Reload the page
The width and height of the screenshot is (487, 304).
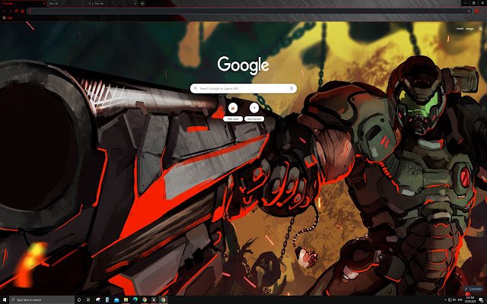(x=16, y=11)
